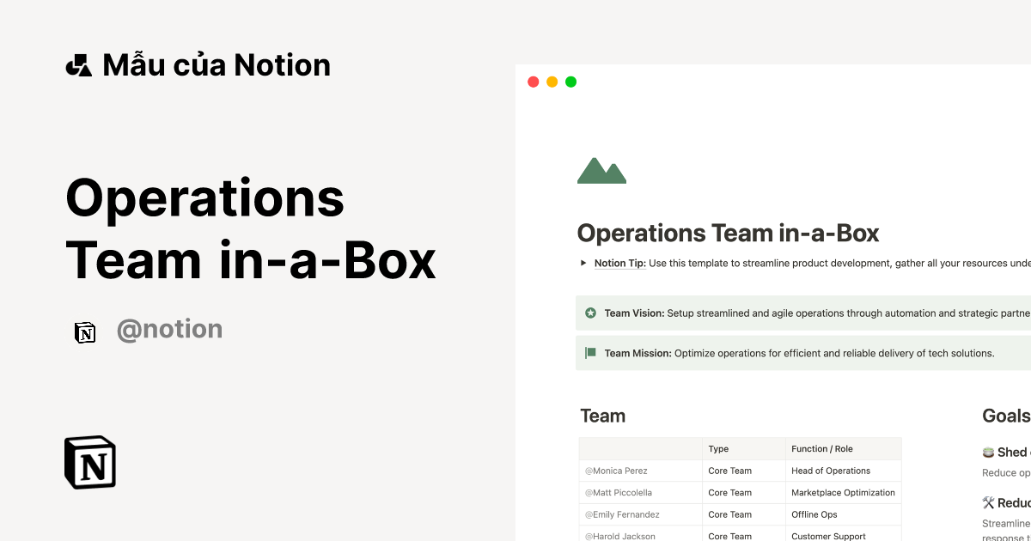
Task: Click the @Matt Piccolella mention
Action: (618, 492)
